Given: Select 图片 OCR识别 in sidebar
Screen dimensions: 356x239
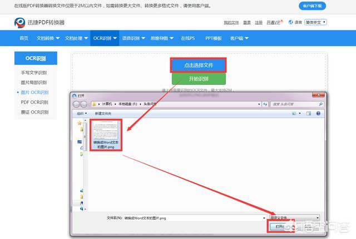Looking at the screenshot, I should (x=34, y=93).
